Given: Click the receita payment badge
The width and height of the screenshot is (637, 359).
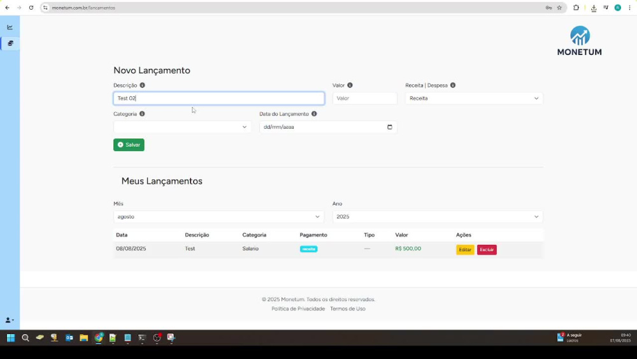Looking at the screenshot, I should click(309, 249).
